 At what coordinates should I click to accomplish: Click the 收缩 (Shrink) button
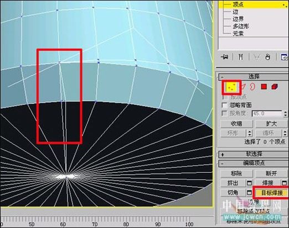pyautogui.click(x=236, y=124)
